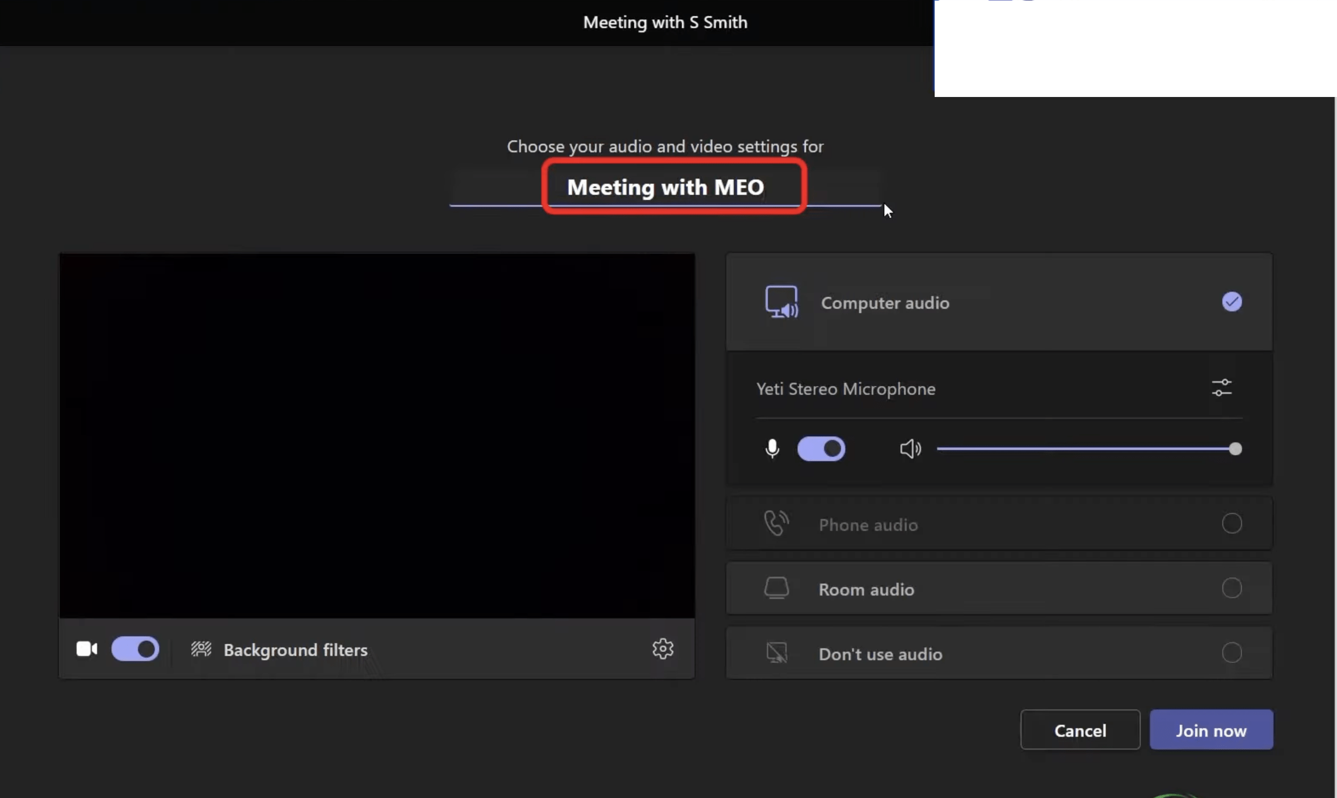1337x798 pixels.
Task: Click the Room audio device icon
Action: click(776, 588)
